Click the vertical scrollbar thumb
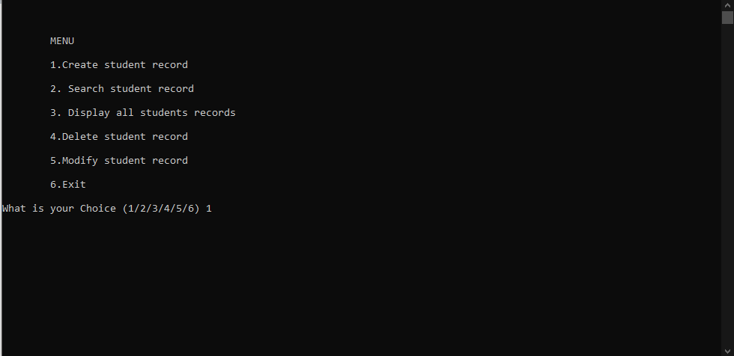This screenshot has height=356, width=734. [x=727, y=17]
